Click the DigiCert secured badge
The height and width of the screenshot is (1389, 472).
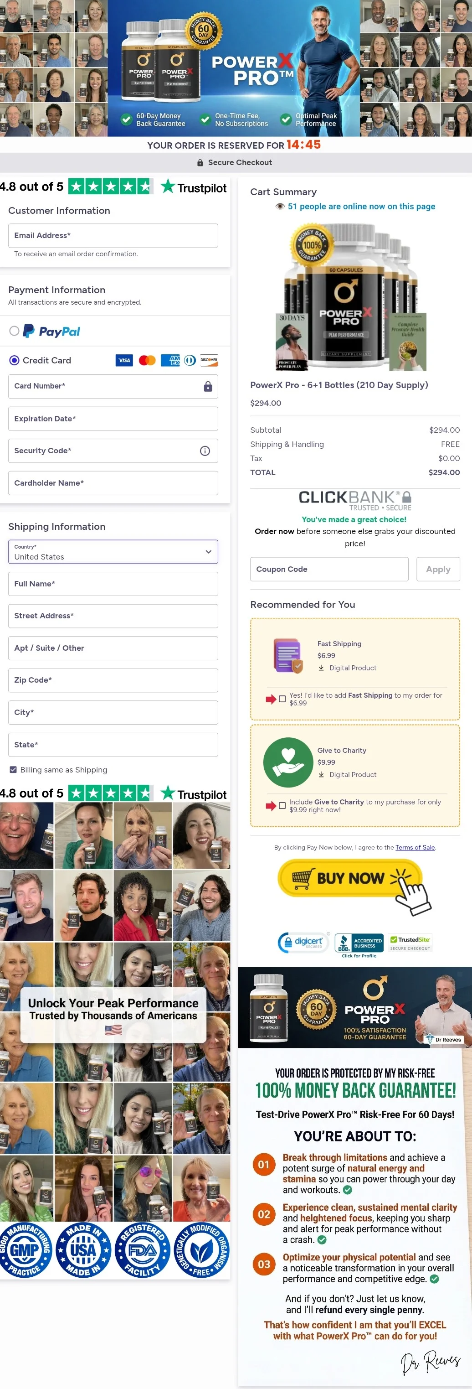coord(303,942)
